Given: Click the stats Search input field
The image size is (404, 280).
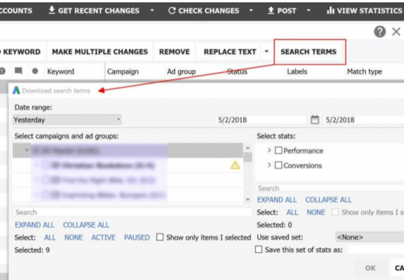Looking at the screenshot, I should (x=330, y=188).
